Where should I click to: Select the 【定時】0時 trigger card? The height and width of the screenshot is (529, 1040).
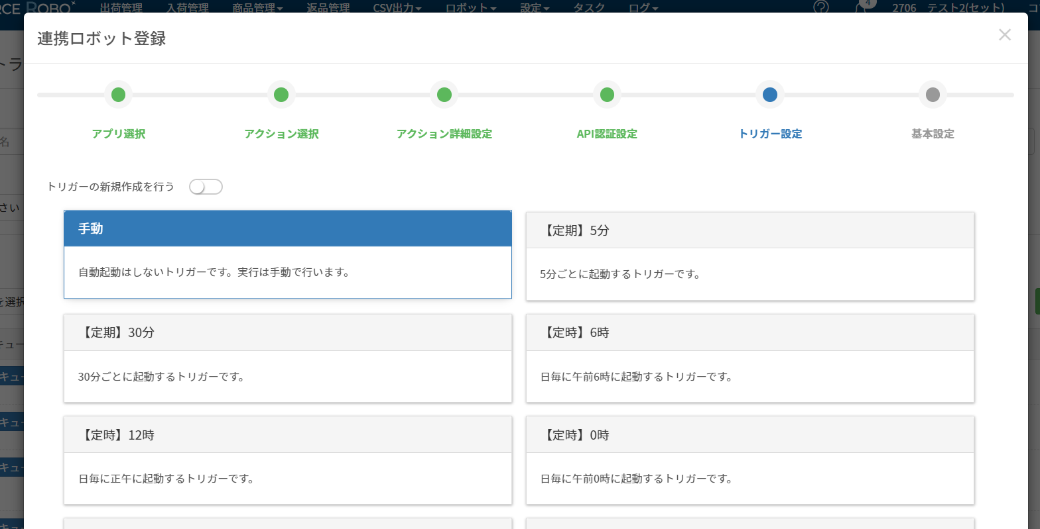click(750, 460)
